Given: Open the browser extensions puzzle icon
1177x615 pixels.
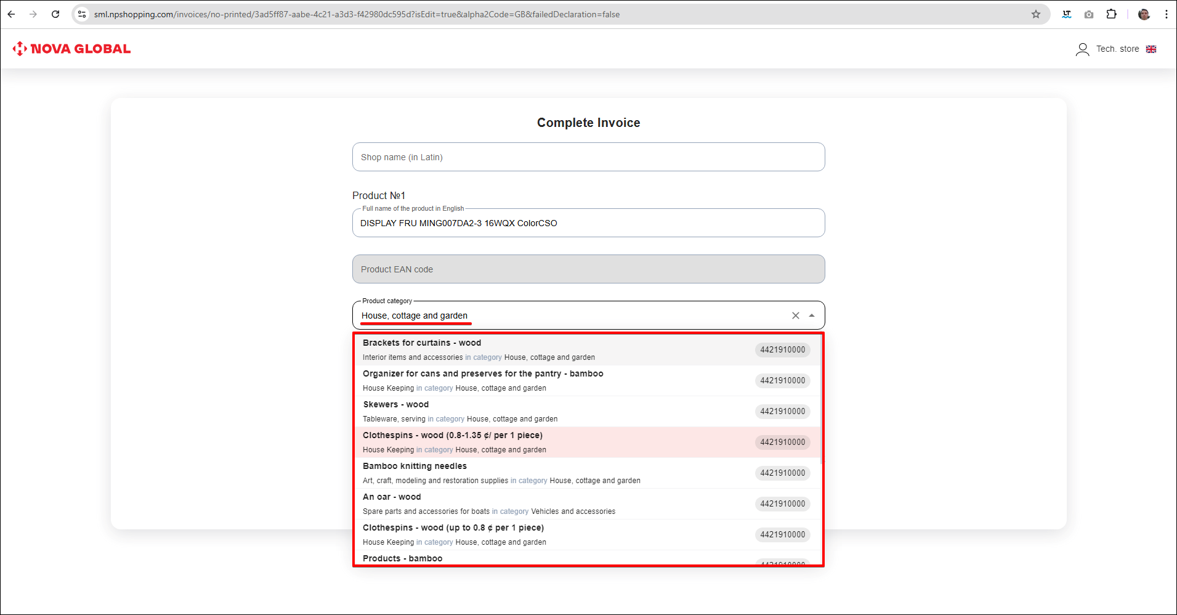Looking at the screenshot, I should [1111, 14].
